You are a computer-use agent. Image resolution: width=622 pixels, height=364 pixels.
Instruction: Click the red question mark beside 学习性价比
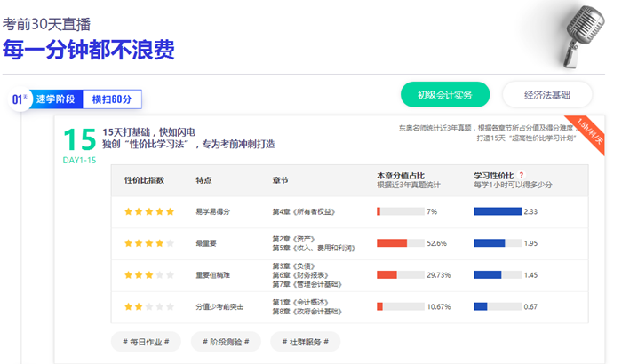pyautogui.click(x=522, y=175)
